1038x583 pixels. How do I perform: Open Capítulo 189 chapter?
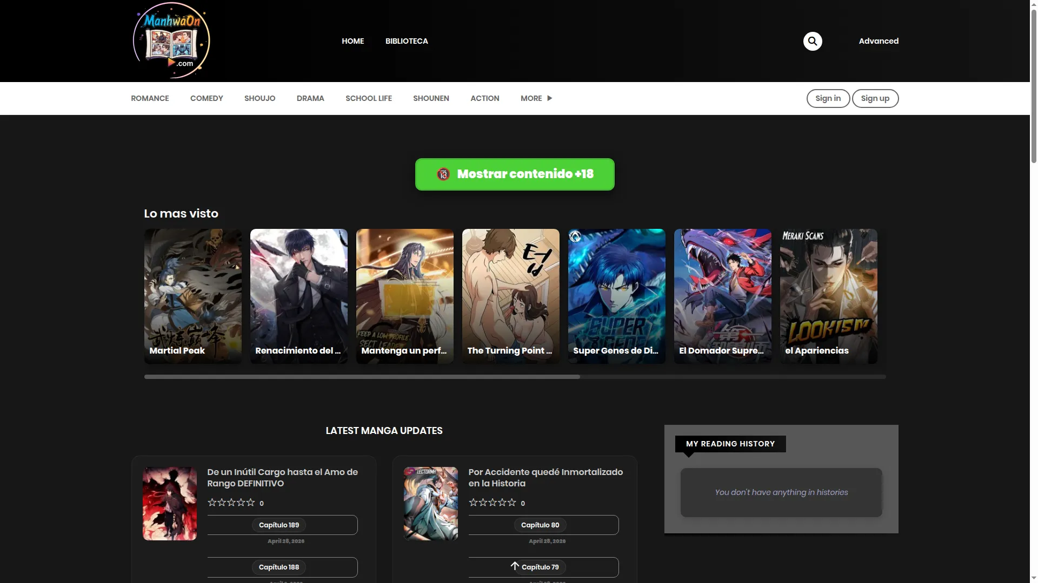(279, 525)
